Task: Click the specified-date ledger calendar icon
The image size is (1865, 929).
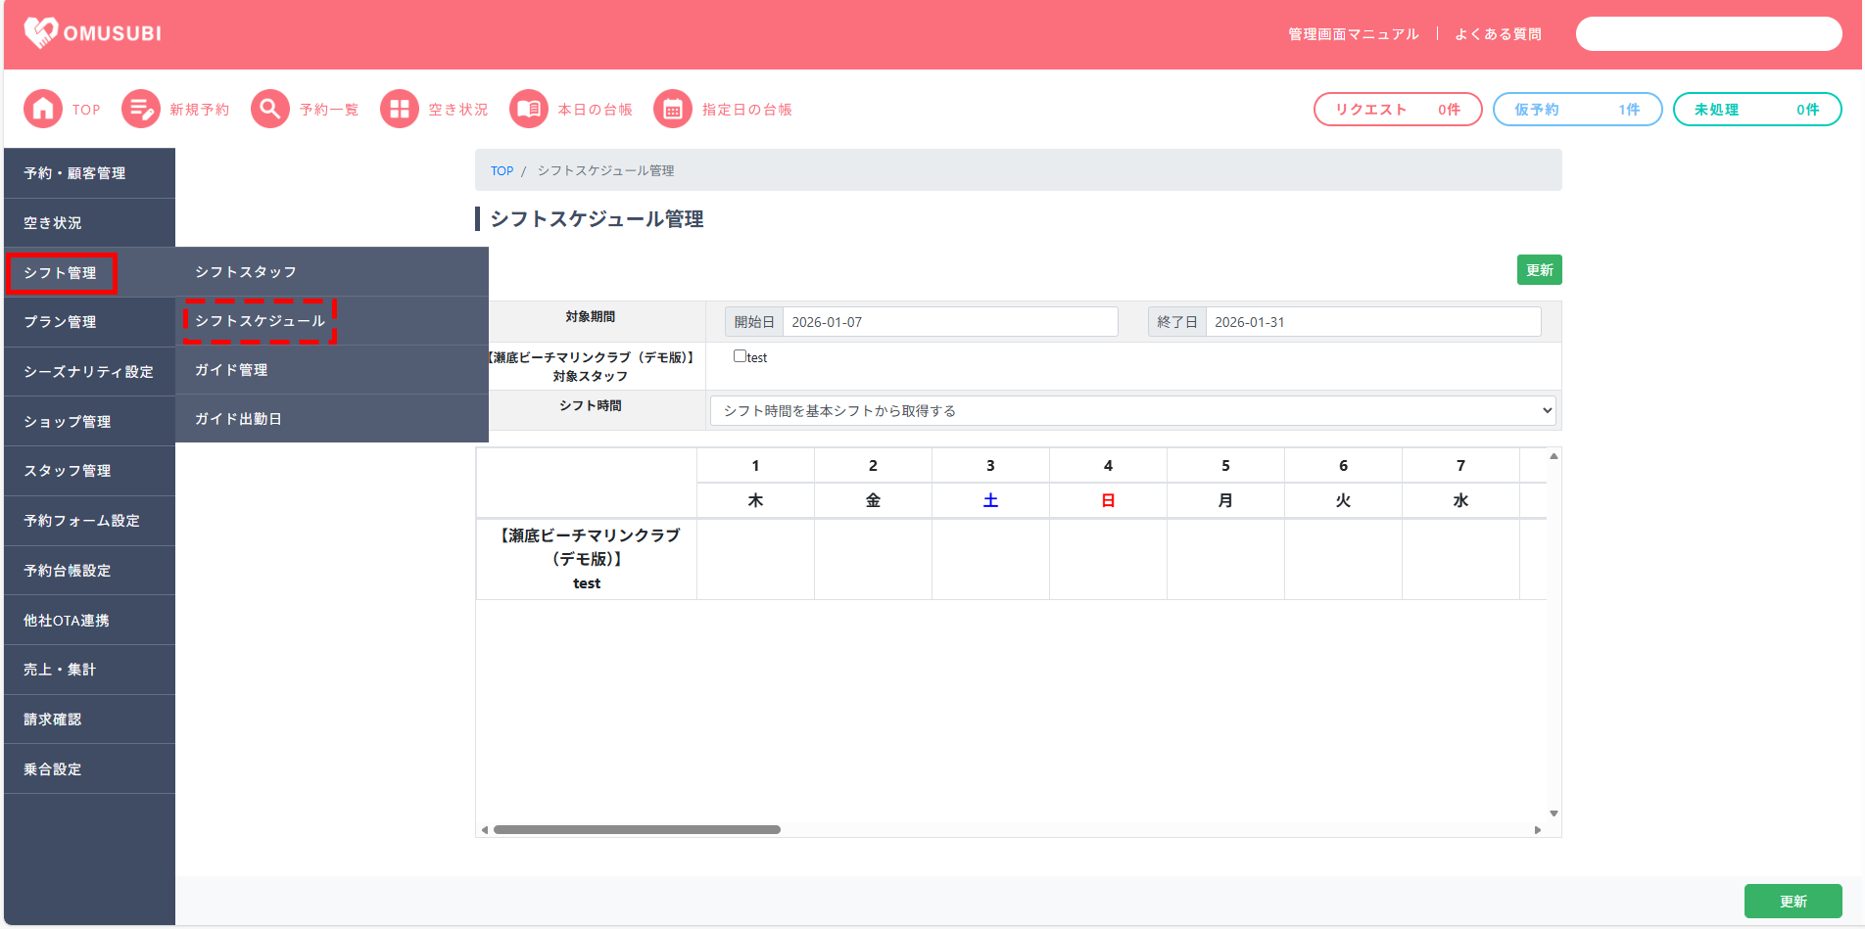Action: point(673,109)
